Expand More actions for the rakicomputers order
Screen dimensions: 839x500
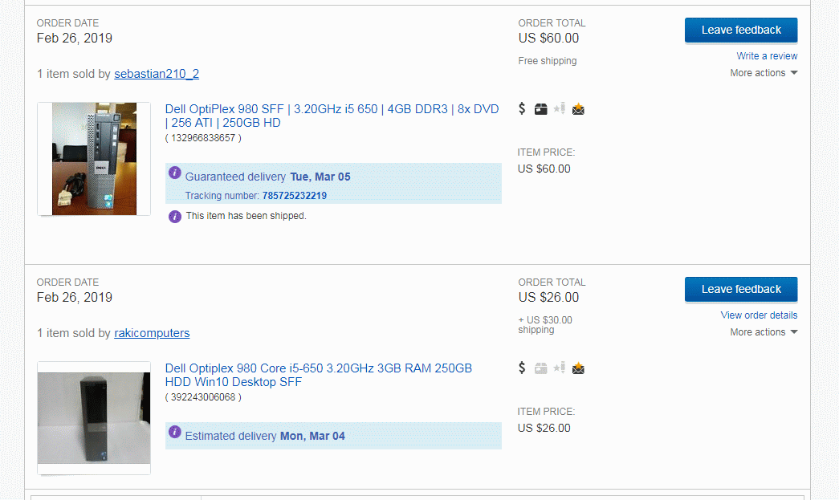click(x=764, y=332)
